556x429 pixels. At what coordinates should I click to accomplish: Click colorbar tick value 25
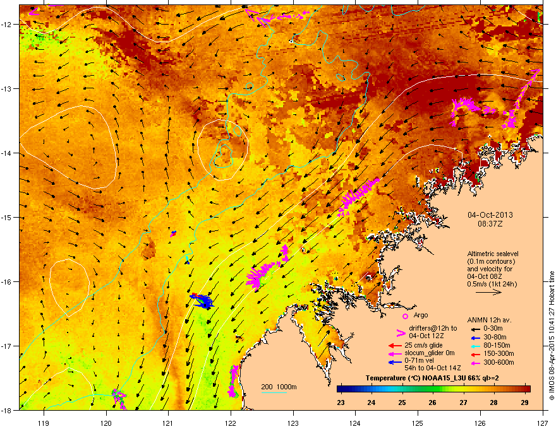[402, 403]
